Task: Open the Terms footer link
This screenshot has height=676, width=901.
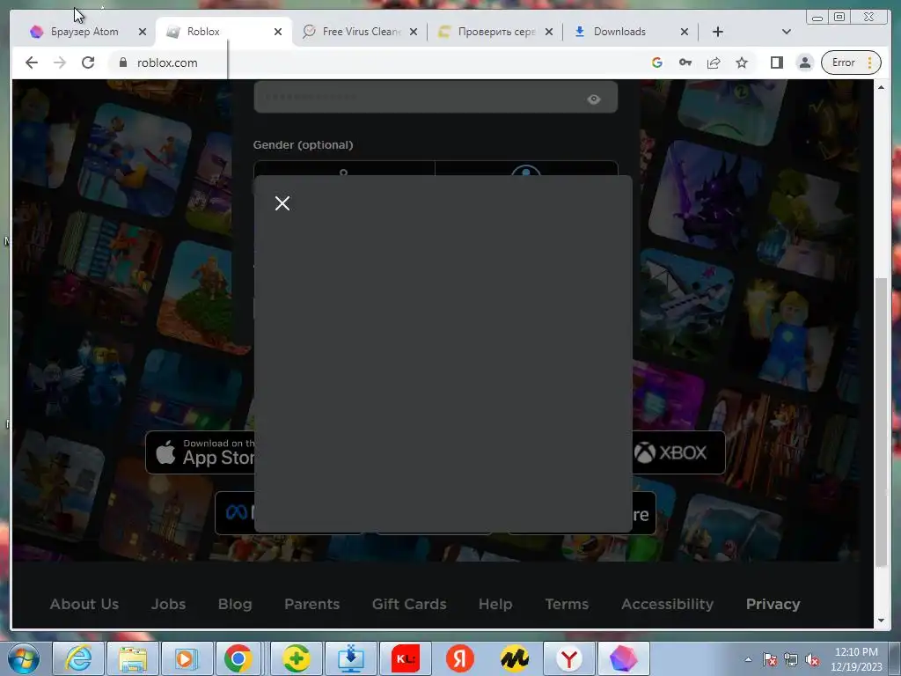Action: point(567,604)
